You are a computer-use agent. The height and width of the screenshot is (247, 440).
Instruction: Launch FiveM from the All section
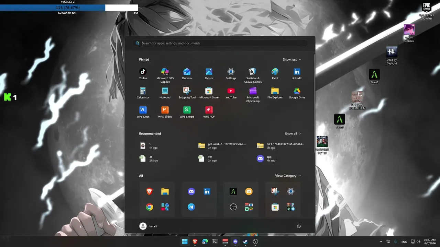pyautogui.click(x=233, y=191)
